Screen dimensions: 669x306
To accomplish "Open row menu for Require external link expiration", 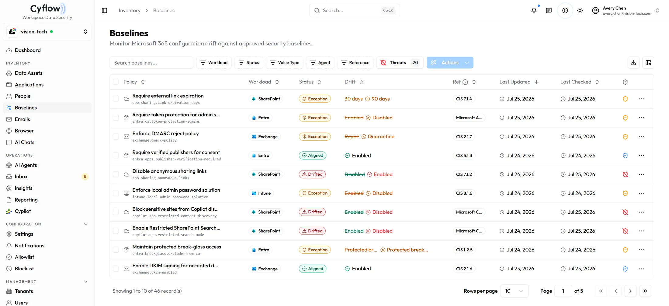I will [x=641, y=99].
